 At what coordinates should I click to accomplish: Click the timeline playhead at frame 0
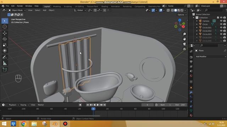point(93,109)
